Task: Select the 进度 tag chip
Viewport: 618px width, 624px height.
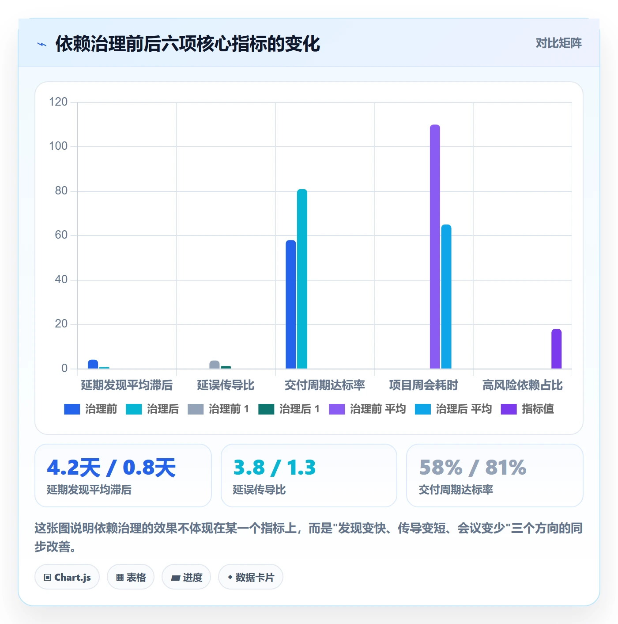Action: click(x=186, y=577)
